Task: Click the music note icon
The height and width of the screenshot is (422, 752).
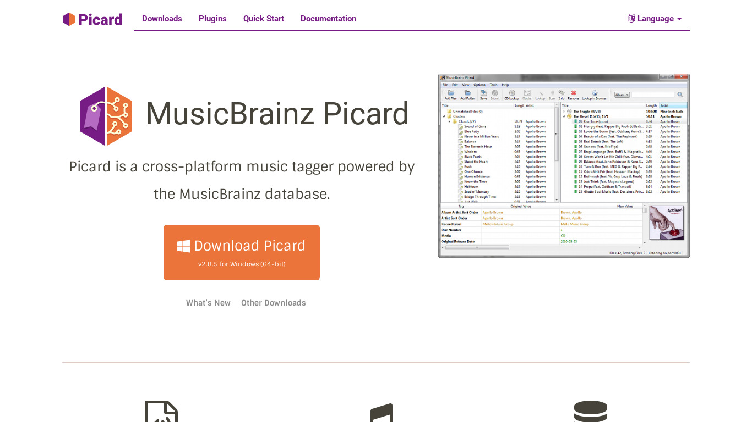Action: click(382, 412)
